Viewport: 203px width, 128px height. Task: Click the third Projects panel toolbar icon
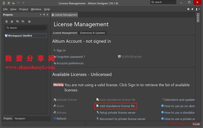(x=18, y=21)
